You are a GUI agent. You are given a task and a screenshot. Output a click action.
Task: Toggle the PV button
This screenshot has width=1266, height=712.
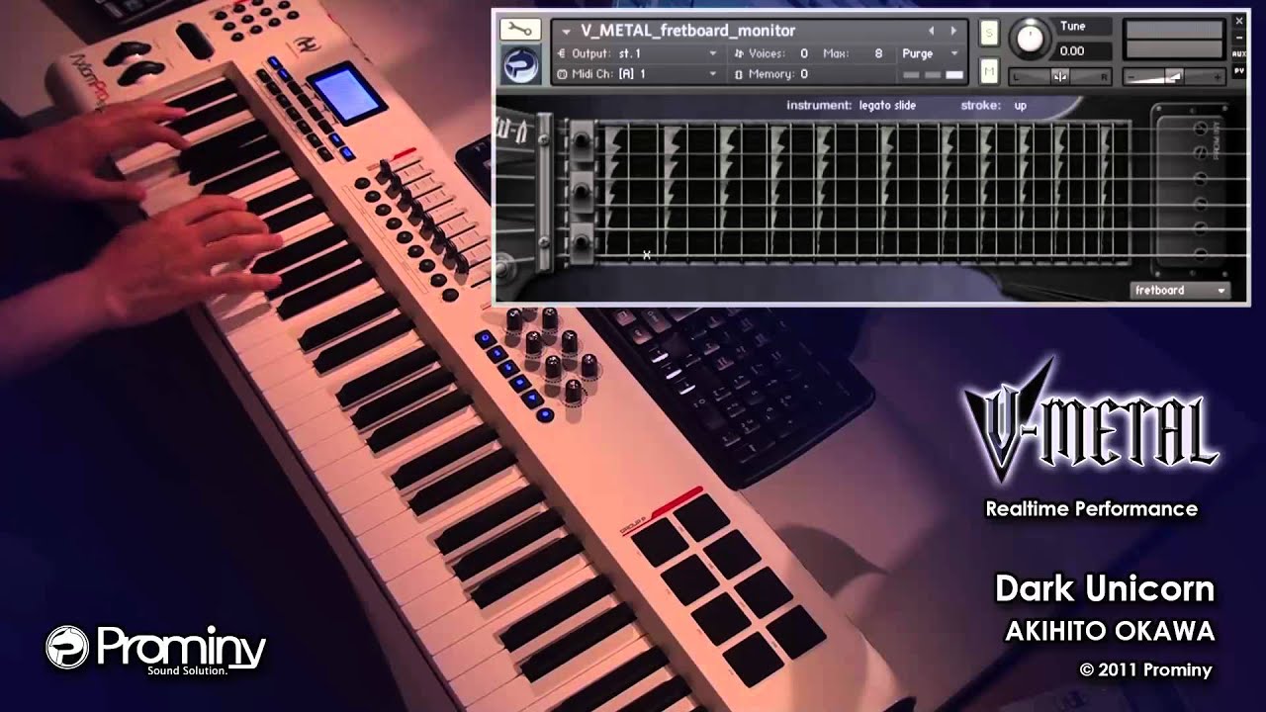pos(1240,70)
